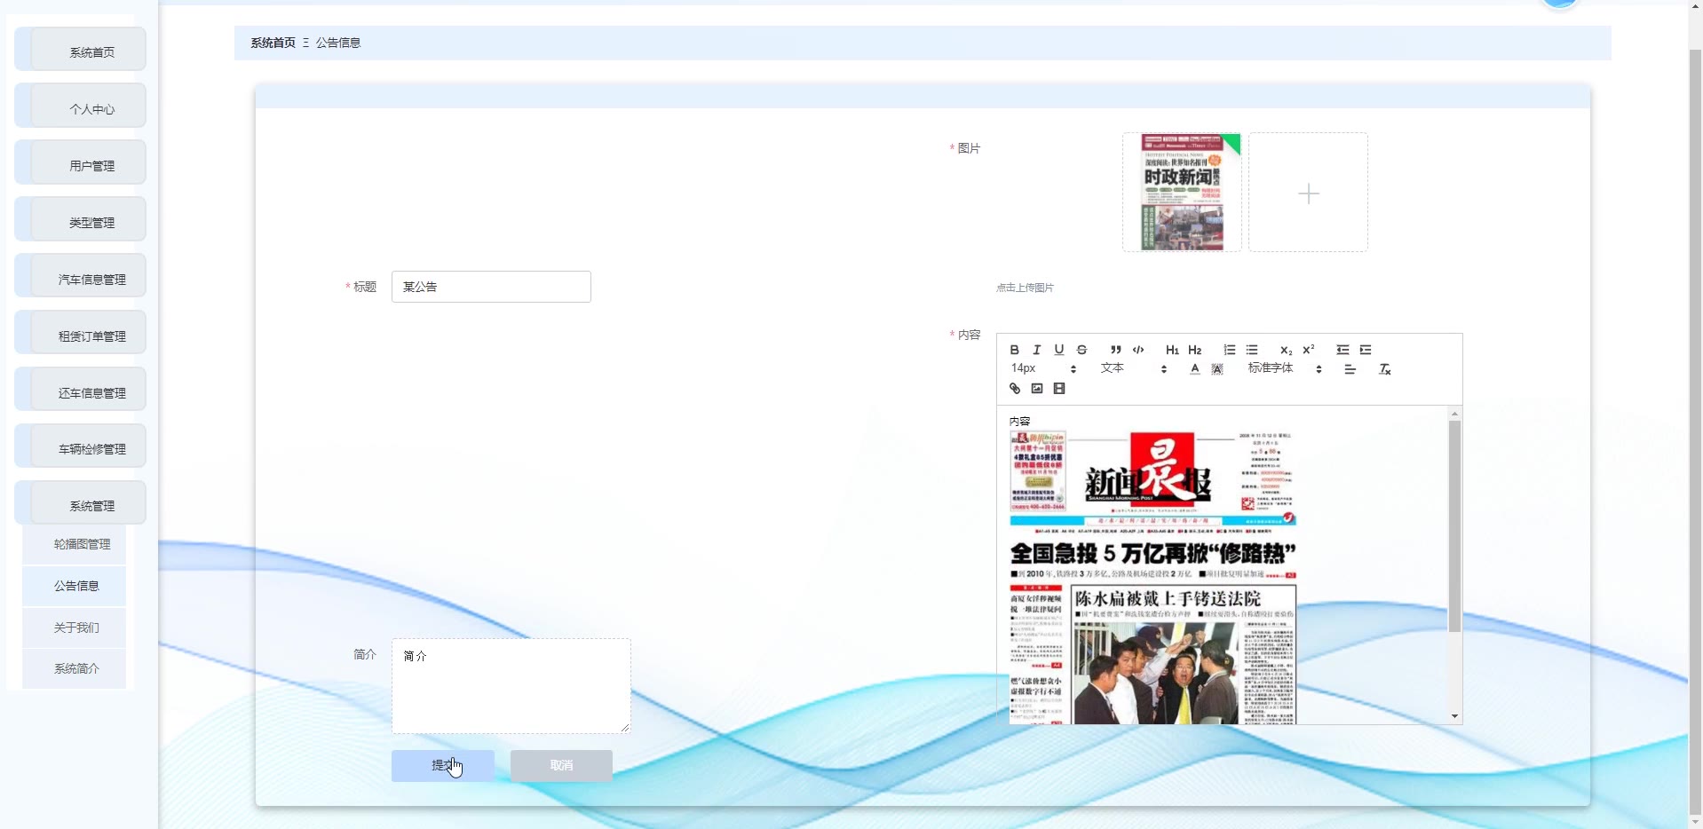Image resolution: width=1703 pixels, height=829 pixels.
Task: Open the 系统简介 submenu item
Action: [x=75, y=668]
